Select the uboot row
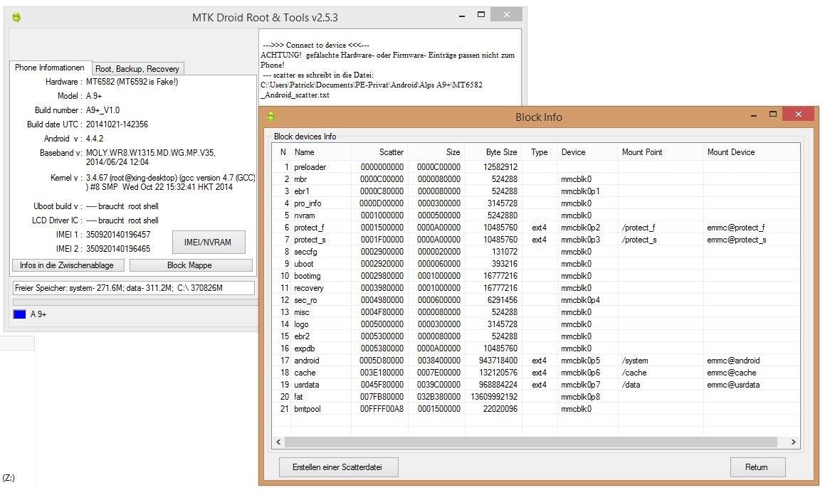The width and height of the screenshot is (825, 490). [536, 264]
